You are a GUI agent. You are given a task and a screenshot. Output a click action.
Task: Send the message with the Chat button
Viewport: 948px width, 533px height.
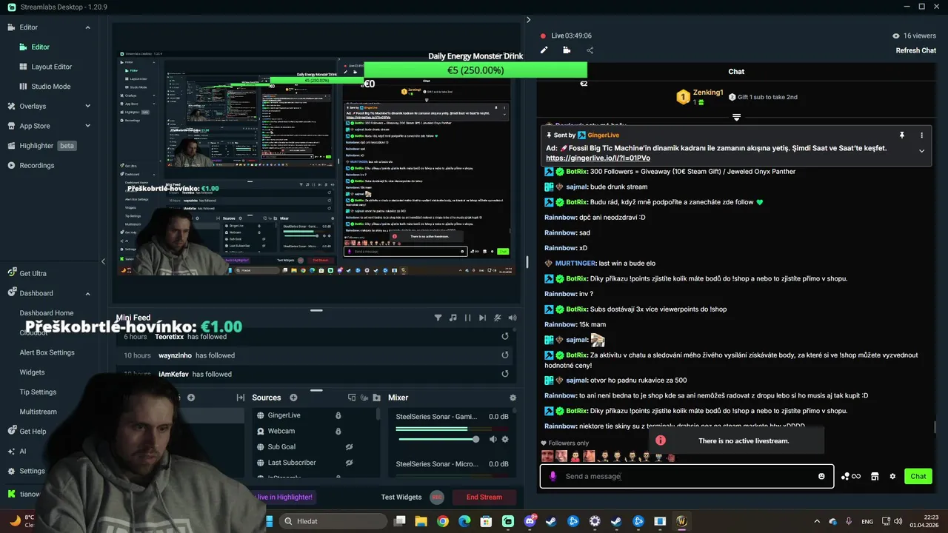pos(918,476)
